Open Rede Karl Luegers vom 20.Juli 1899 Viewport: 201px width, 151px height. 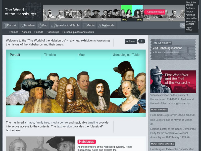pos(173,115)
